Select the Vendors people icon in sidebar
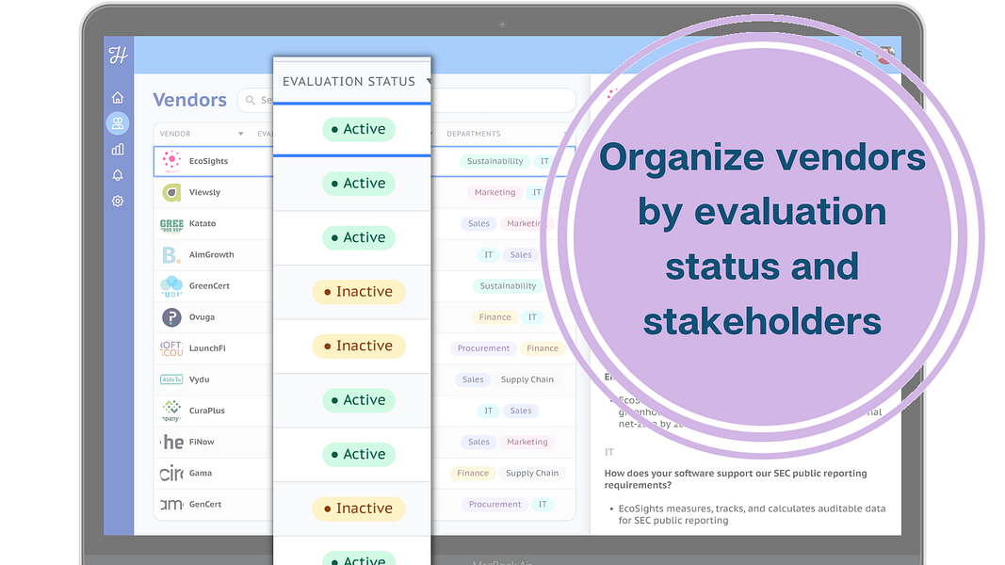This screenshot has width=1005, height=565. pyautogui.click(x=118, y=123)
